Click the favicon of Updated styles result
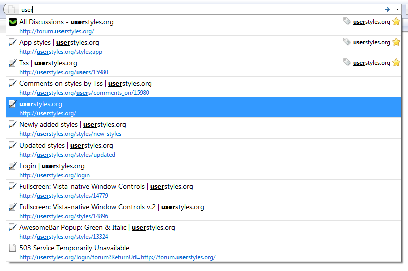Image resolution: width=408 pixels, height=271 pixels. 12,145
